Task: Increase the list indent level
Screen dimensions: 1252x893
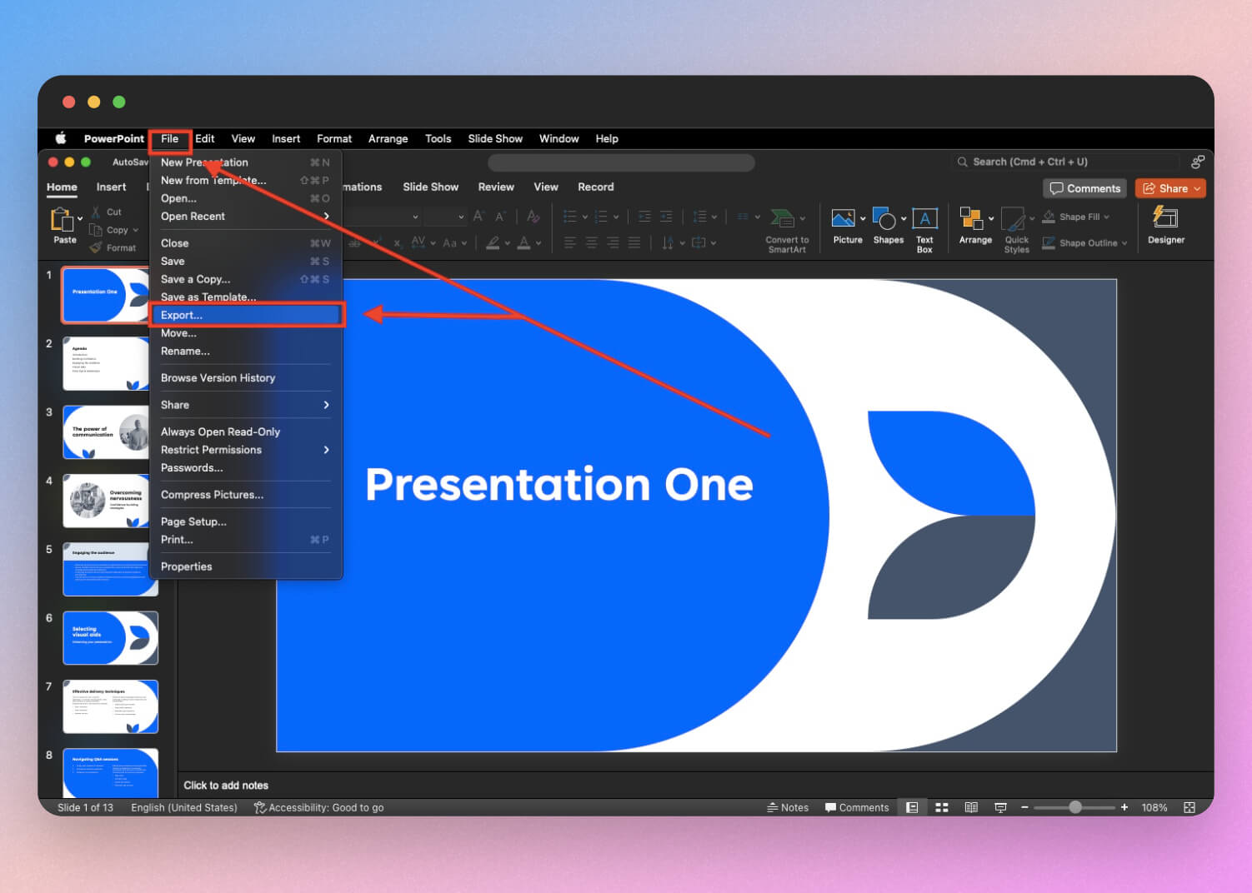Action: point(666,217)
